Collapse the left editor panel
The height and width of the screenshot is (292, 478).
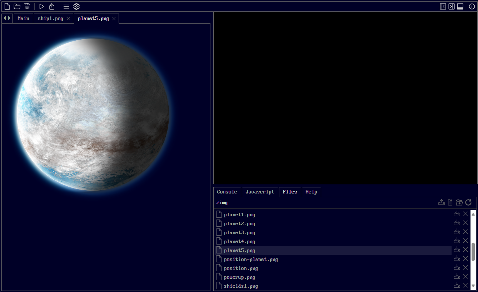(x=443, y=6)
